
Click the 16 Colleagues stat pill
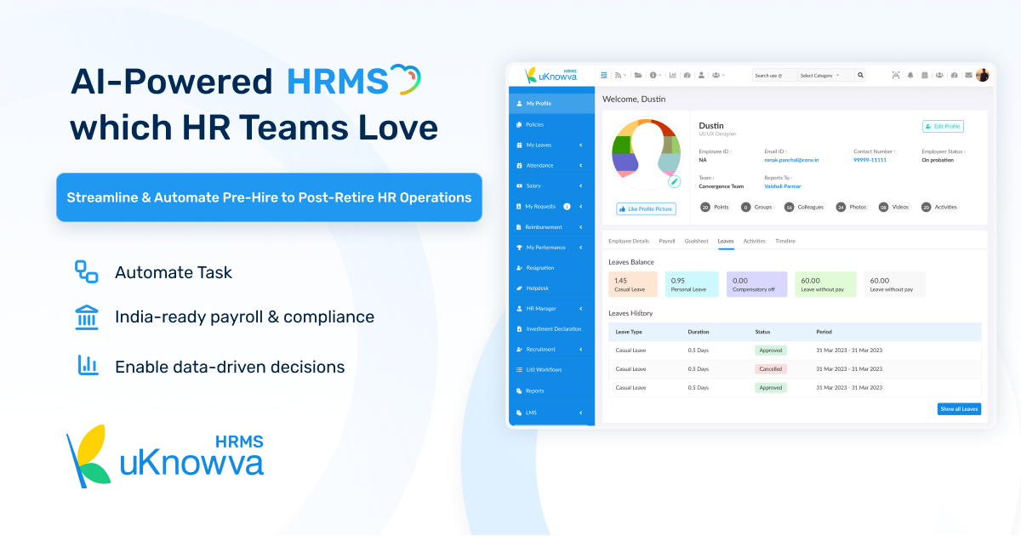(805, 207)
